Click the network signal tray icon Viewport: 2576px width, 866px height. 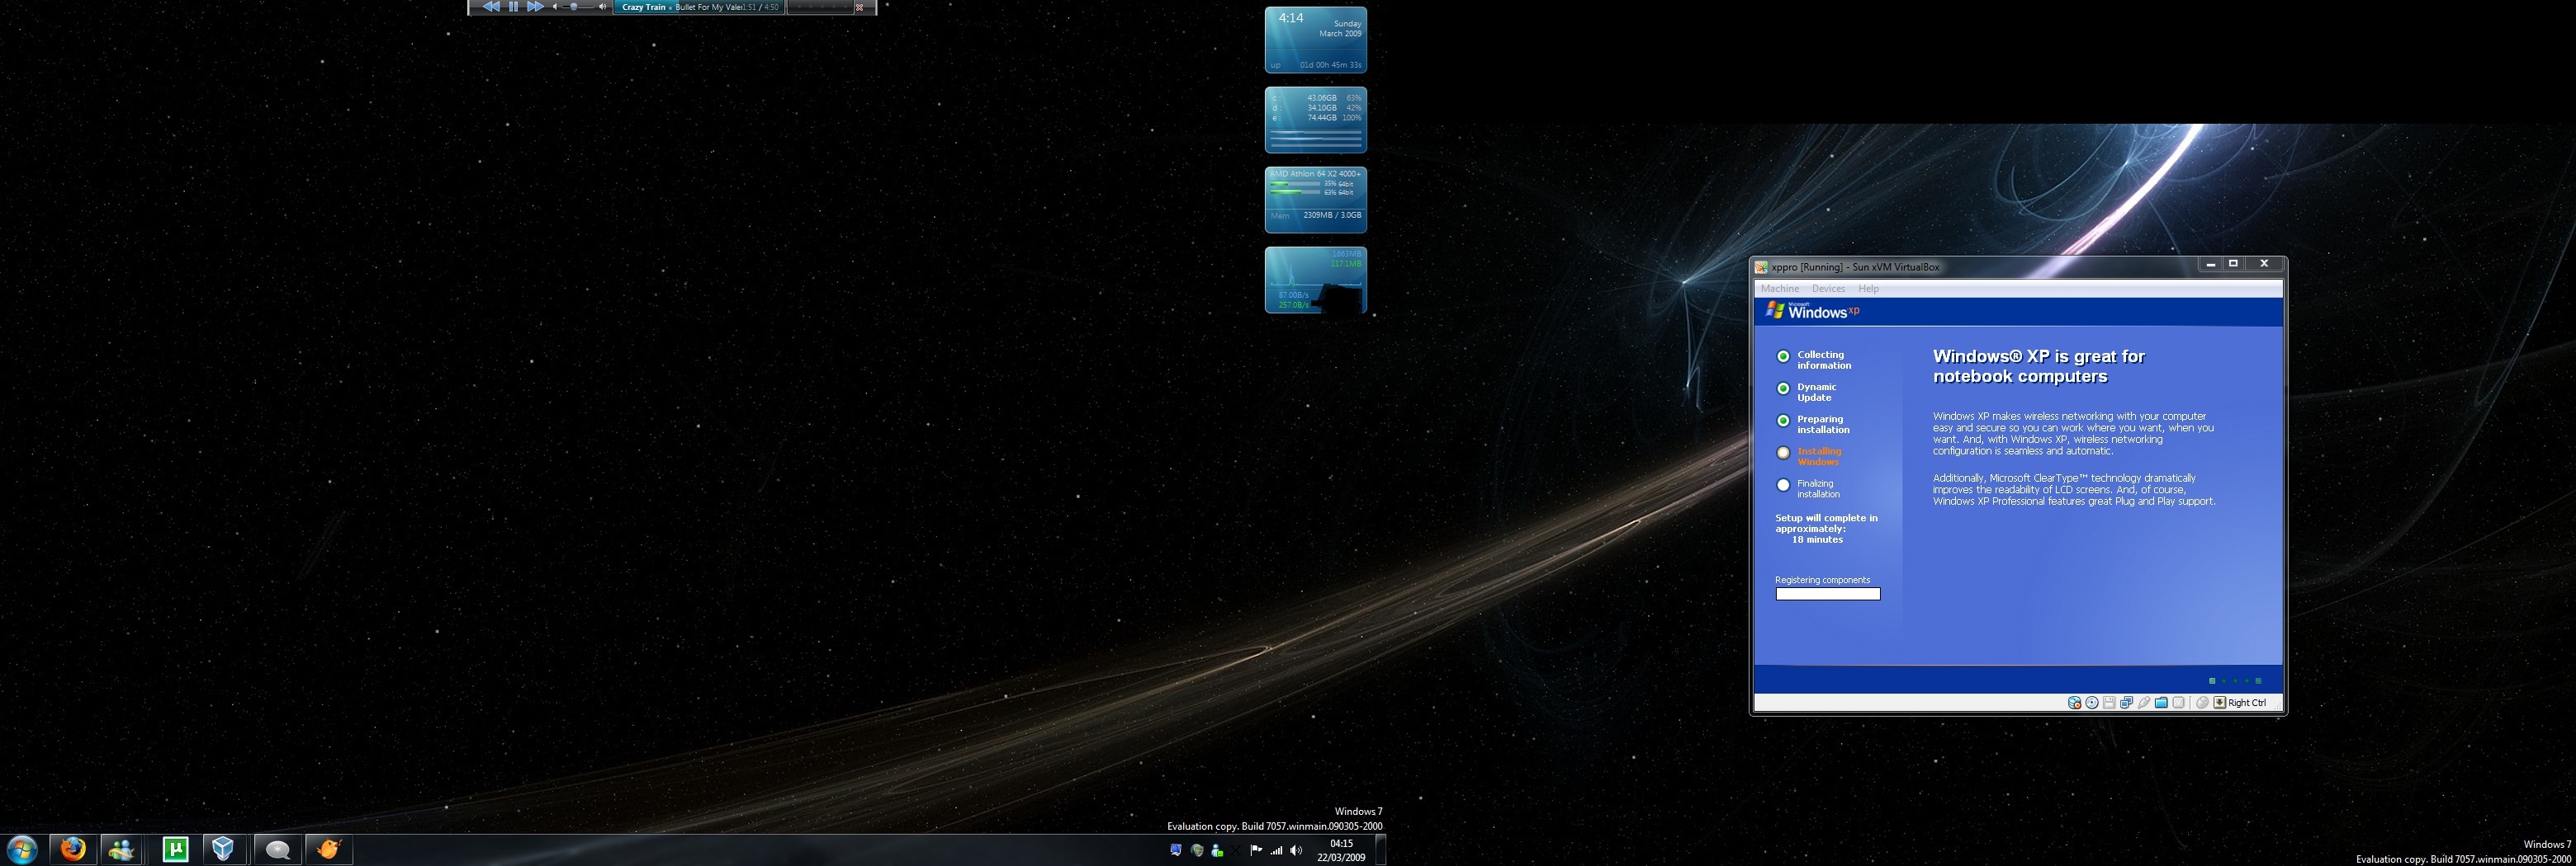pos(1276,851)
